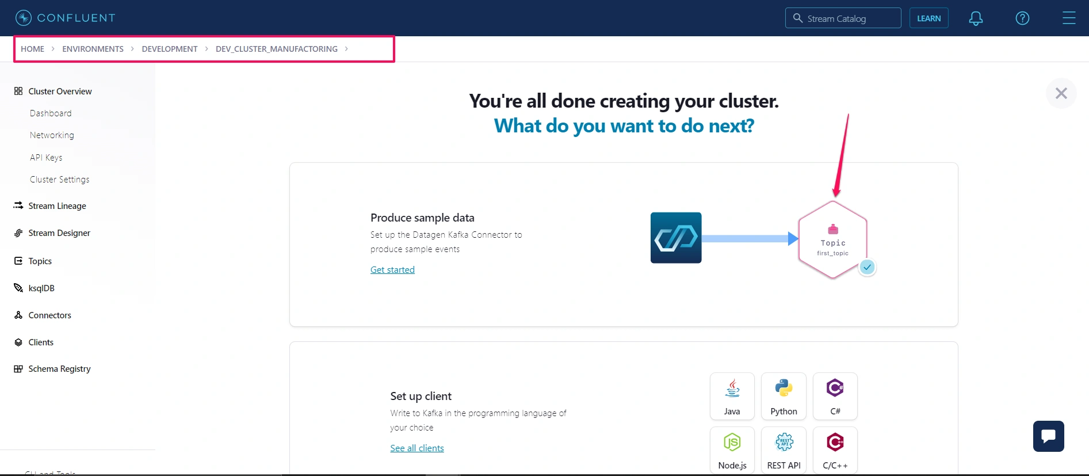Open the Dashboard sidebar item

(51, 113)
